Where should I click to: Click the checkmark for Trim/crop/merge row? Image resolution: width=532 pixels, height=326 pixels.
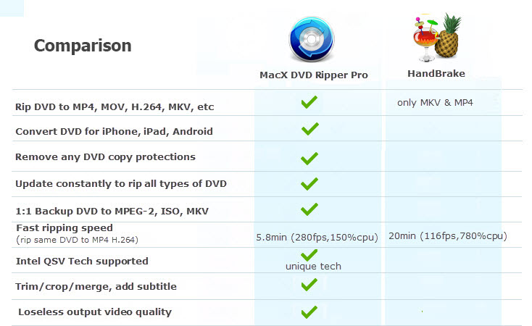(309, 285)
